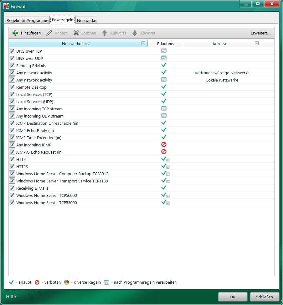This screenshot has width=283, height=305.
Task: Click permission icon for the HTTP rule
Action: pyautogui.click(x=165, y=159)
